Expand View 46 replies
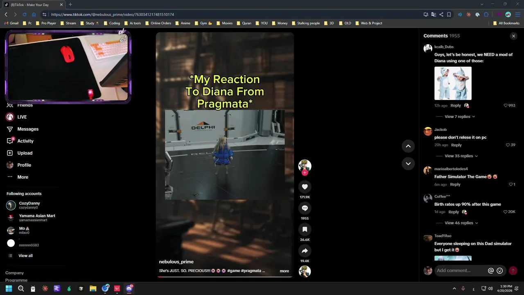Viewport: 524px width, 295px height. [x=461, y=223]
